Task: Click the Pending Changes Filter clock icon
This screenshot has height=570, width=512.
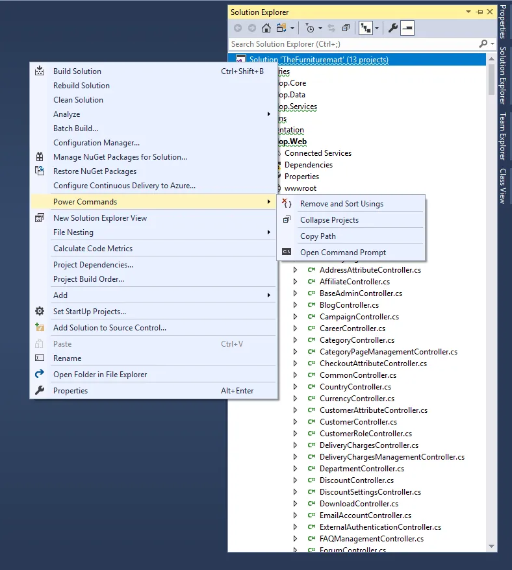Action: point(310,28)
